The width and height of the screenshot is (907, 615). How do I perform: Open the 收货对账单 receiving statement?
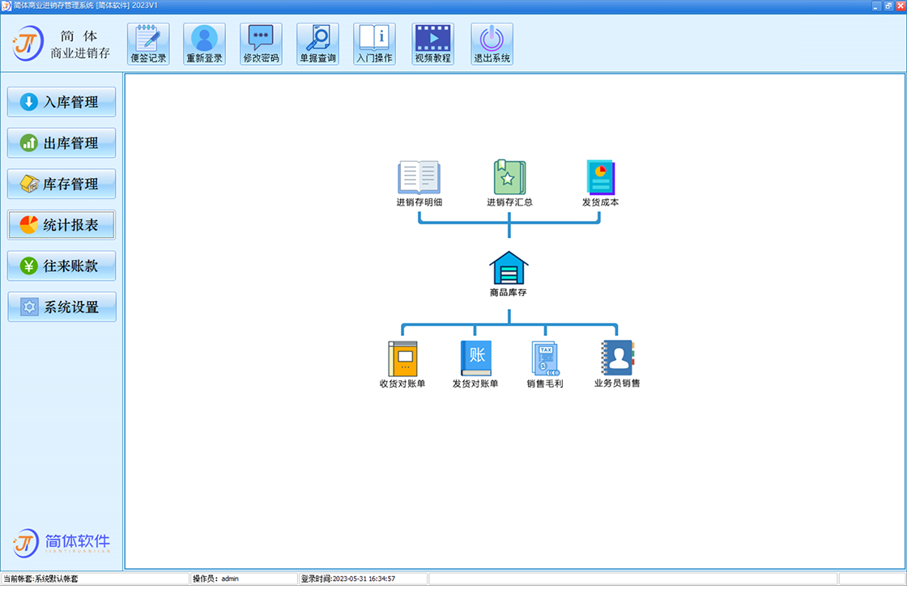click(x=402, y=364)
